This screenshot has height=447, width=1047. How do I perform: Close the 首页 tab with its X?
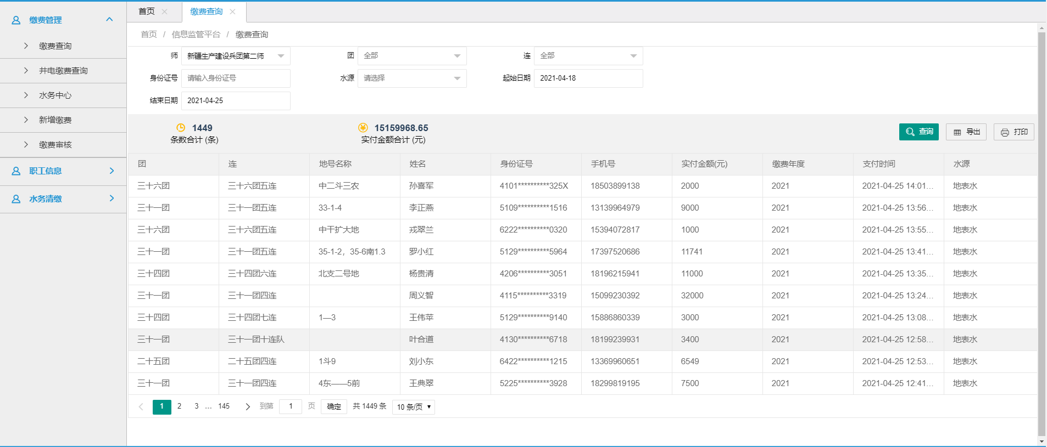(x=165, y=12)
